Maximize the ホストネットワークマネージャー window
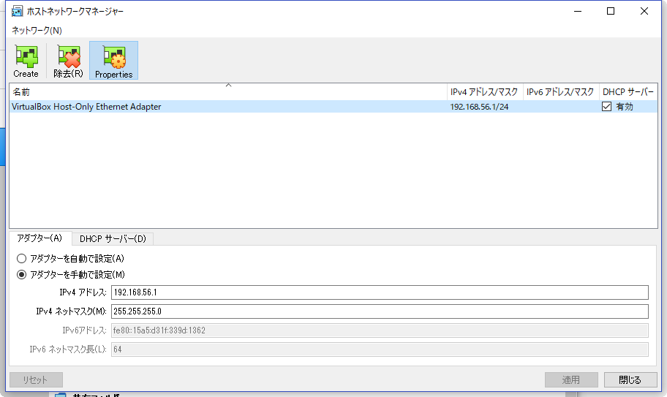 coord(611,11)
